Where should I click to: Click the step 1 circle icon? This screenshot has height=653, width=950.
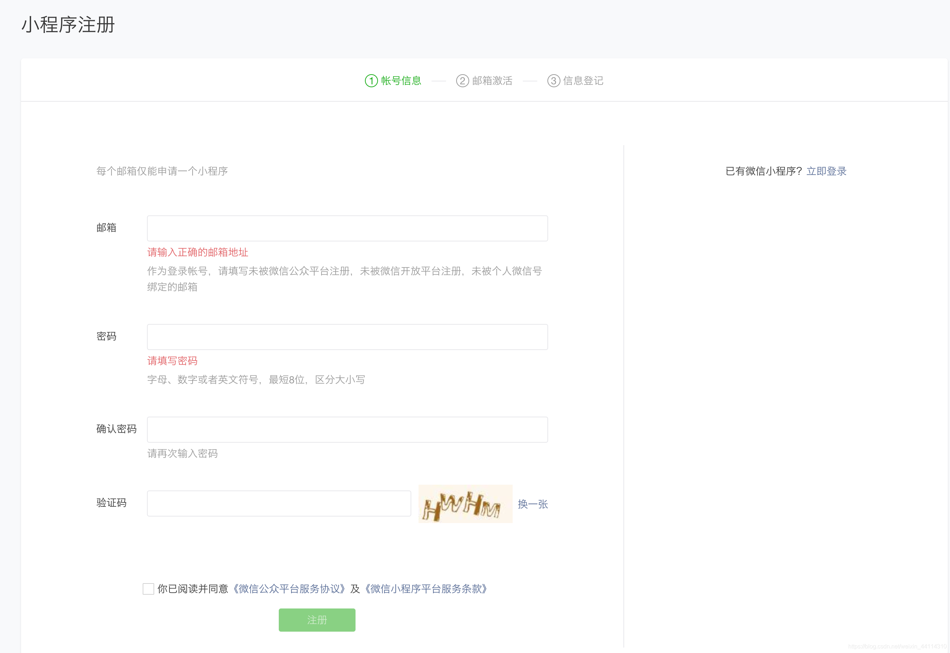(x=371, y=81)
